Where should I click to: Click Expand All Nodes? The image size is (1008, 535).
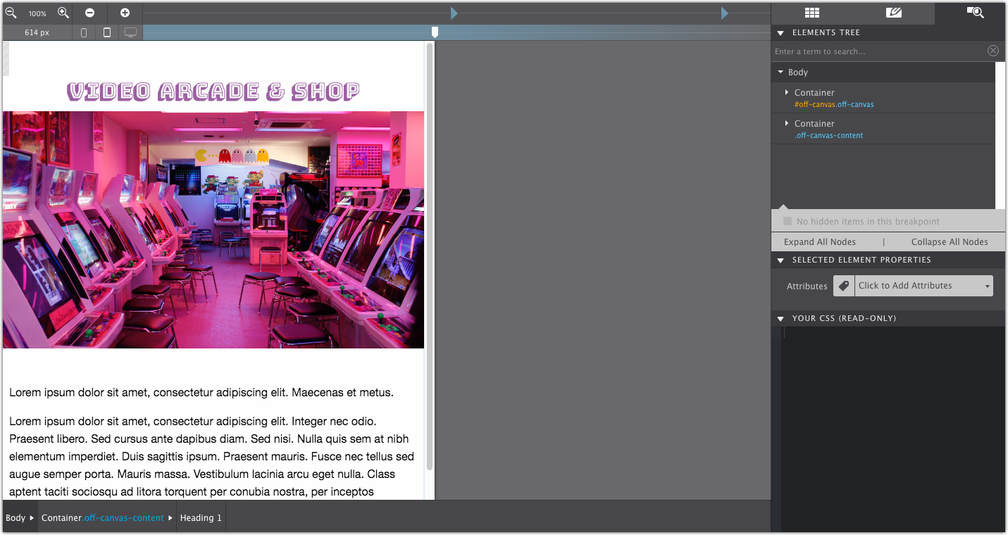coord(820,241)
